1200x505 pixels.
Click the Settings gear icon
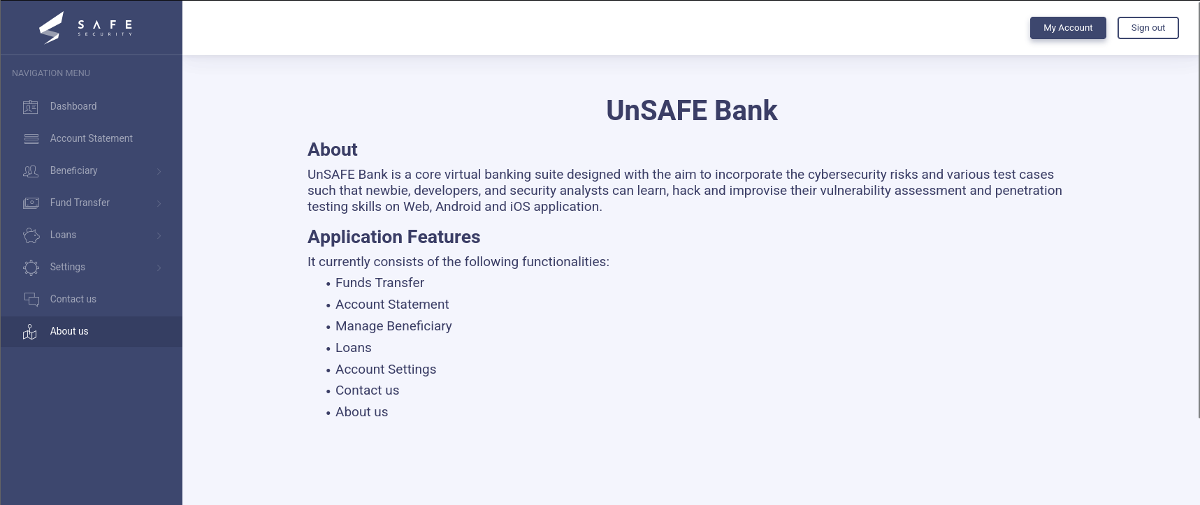pos(31,268)
